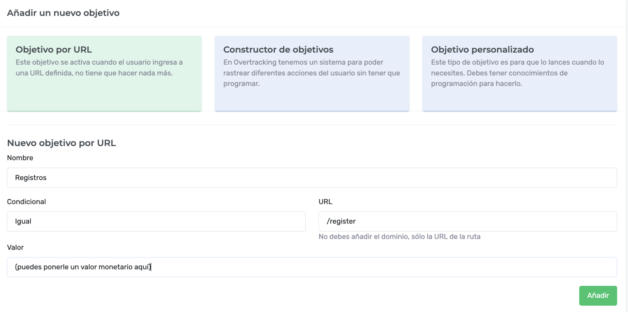
Task: Open the Condicional dropdown showing Igual
Action: pos(156,221)
